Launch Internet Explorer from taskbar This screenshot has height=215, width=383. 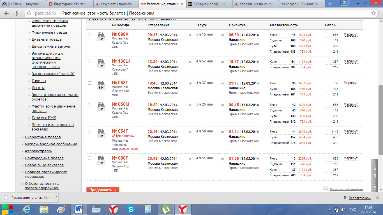pyautogui.click(x=27, y=209)
